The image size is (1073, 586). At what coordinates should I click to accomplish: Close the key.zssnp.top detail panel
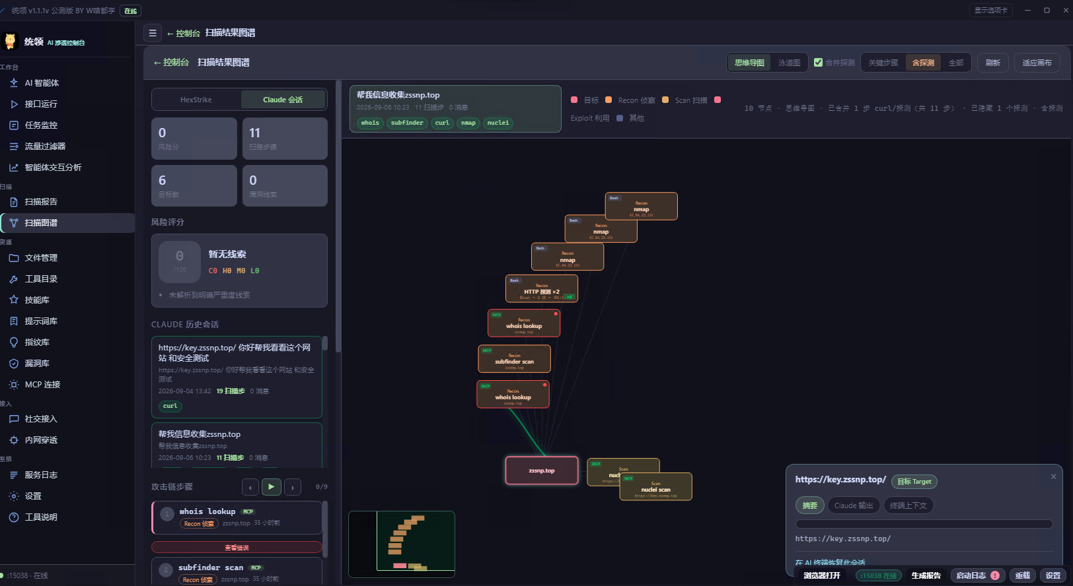click(x=1054, y=476)
